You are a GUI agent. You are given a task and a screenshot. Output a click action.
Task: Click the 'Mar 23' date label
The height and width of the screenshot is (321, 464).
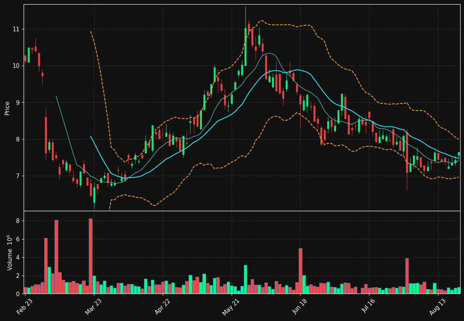pos(94,306)
